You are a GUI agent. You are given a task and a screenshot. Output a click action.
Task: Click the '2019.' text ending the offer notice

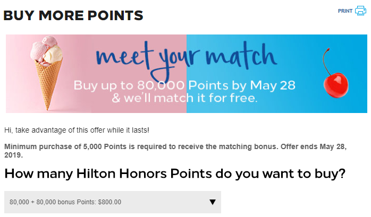(x=13, y=155)
